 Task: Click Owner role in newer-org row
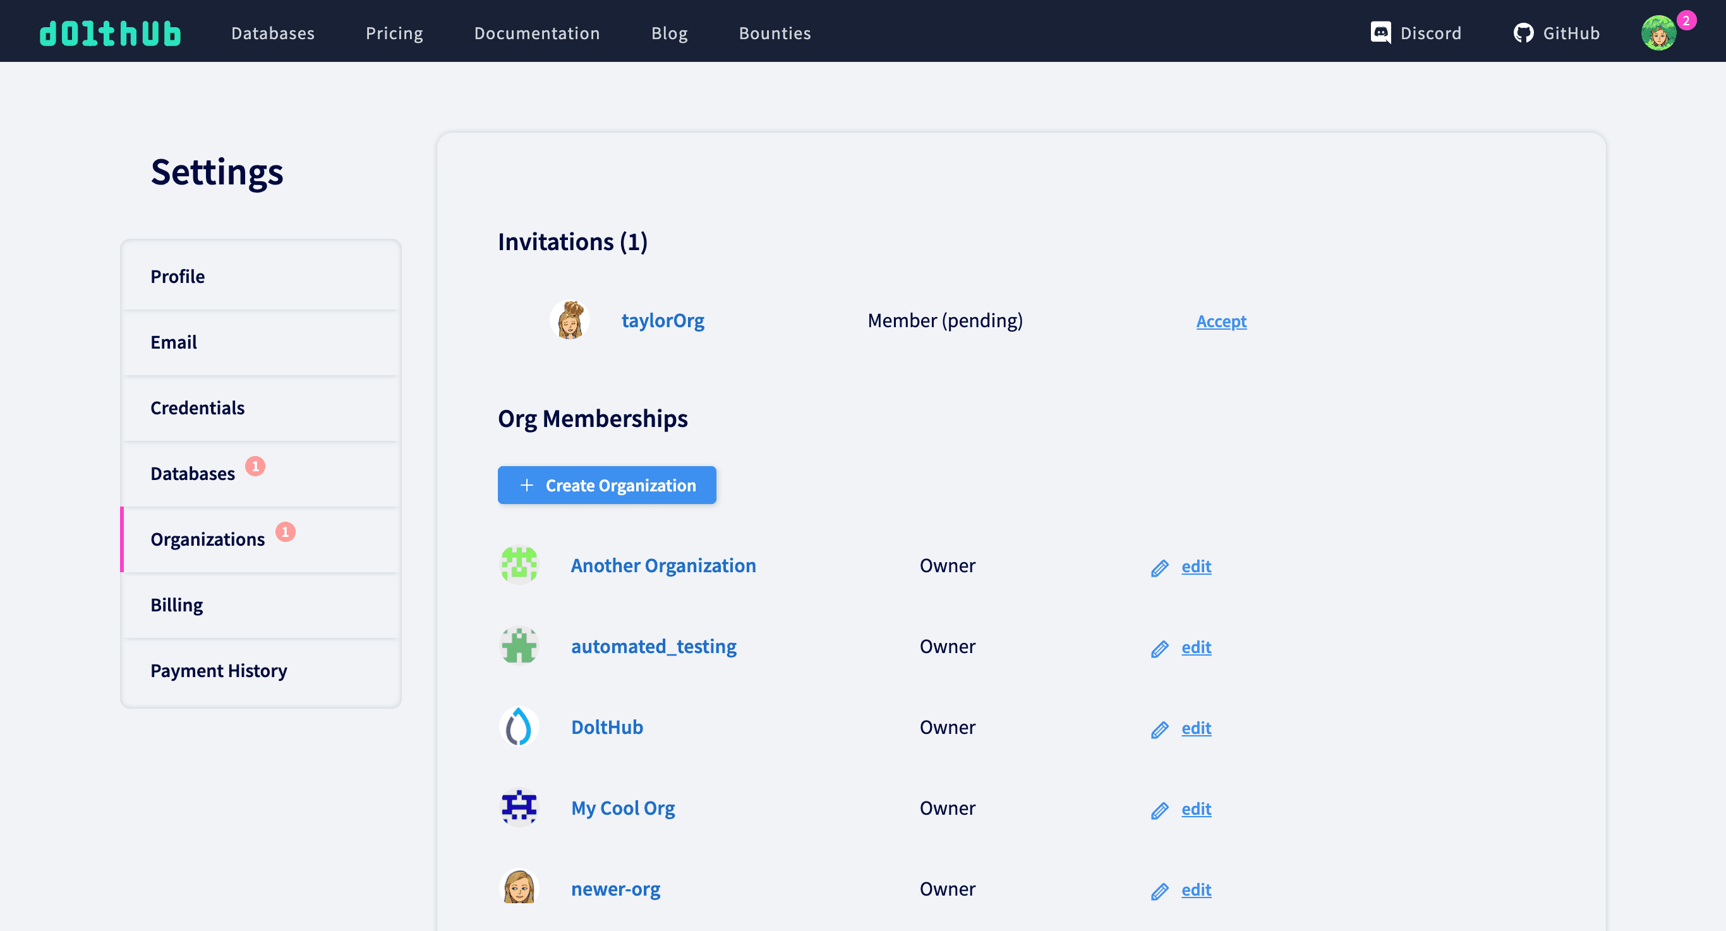948,889
